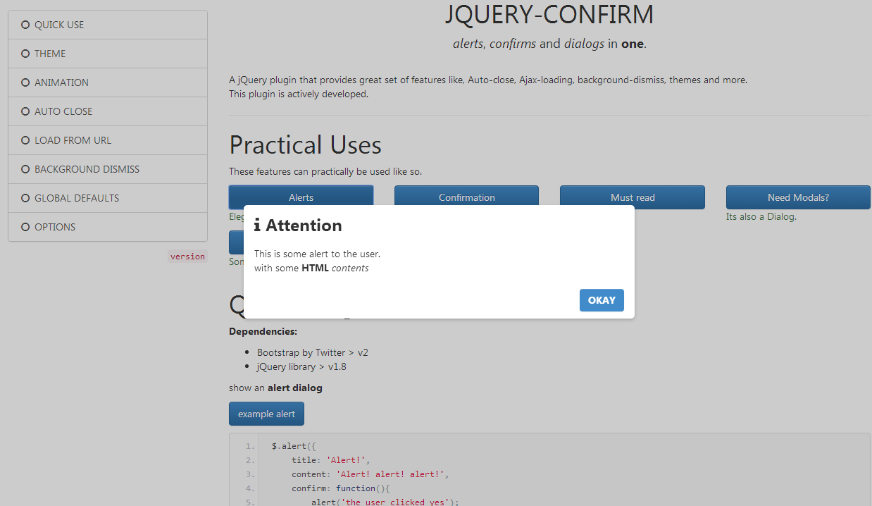This screenshot has height=506, width=872.
Task: Click the bold HTML word in dialog
Action: pos(315,268)
